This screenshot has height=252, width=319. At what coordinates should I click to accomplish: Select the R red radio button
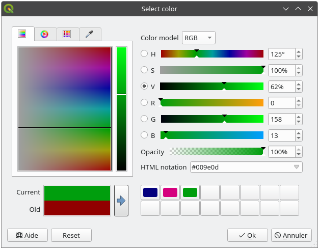(x=144, y=103)
